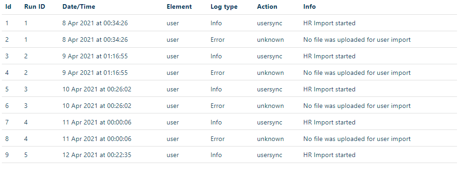463x169 pixels.
Task: Click 'Info' log type in row Id 9
Action: click(216, 155)
